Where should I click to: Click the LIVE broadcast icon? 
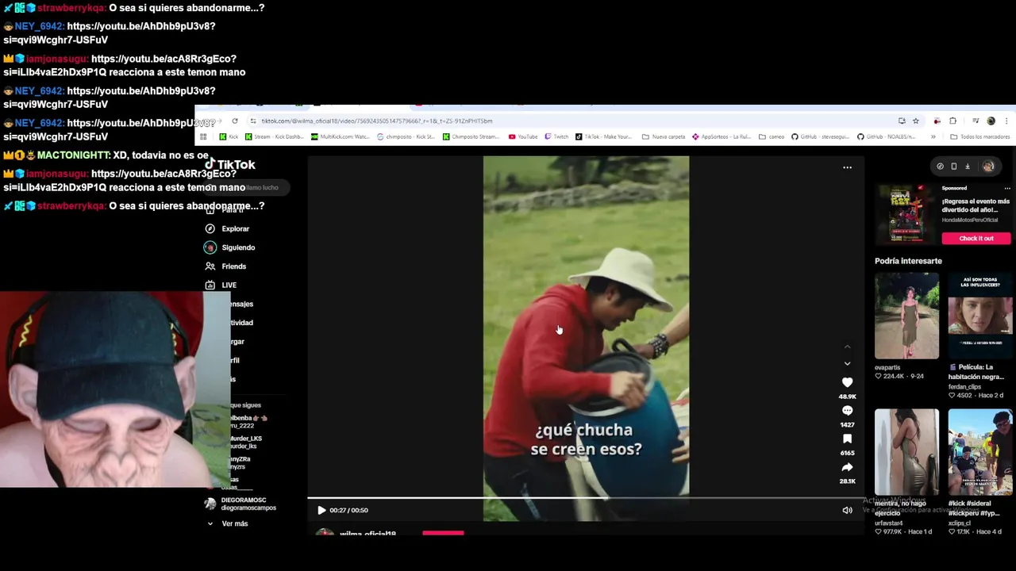210,285
